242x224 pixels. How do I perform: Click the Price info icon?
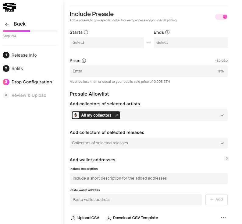84,61
